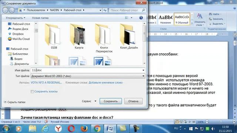Switch to print layout view icon
Screen dimensions: 237x133
(x=177, y=122)
